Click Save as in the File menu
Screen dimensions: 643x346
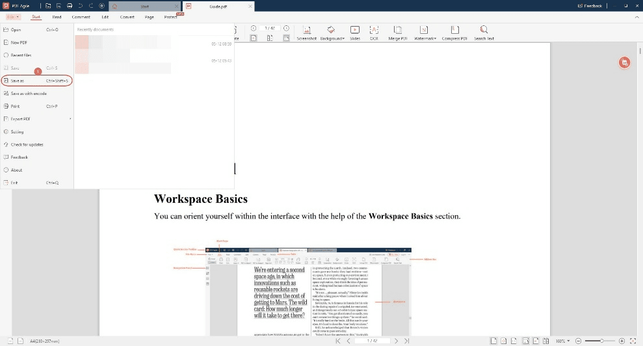tap(37, 81)
